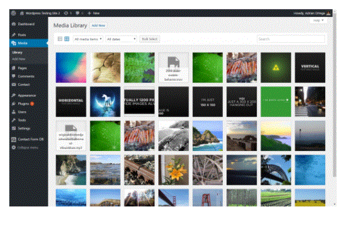Open the All dates filter dropdown
This screenshot has height=227, width=342.
click(121, 39)
